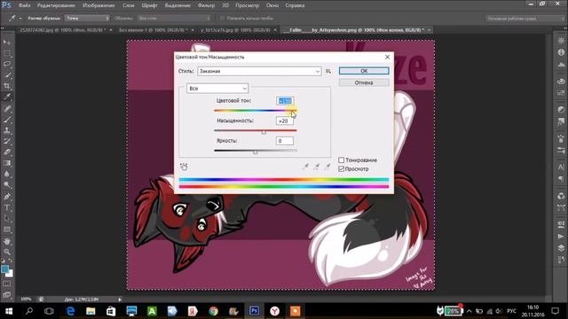This screenshot has width=568, height=319.
Task: Open the Swatches panel icon
Action: pos(561,93)
